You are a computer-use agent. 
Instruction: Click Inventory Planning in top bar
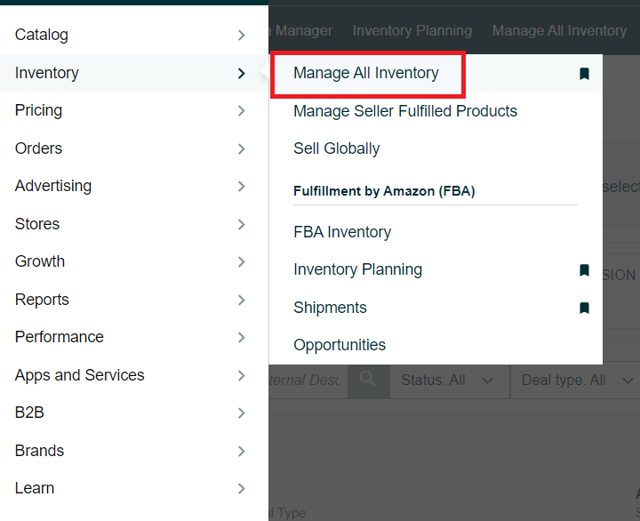[x=412, y=30]
